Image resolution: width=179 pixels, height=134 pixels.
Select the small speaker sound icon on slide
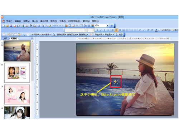[x=115, y=82]
